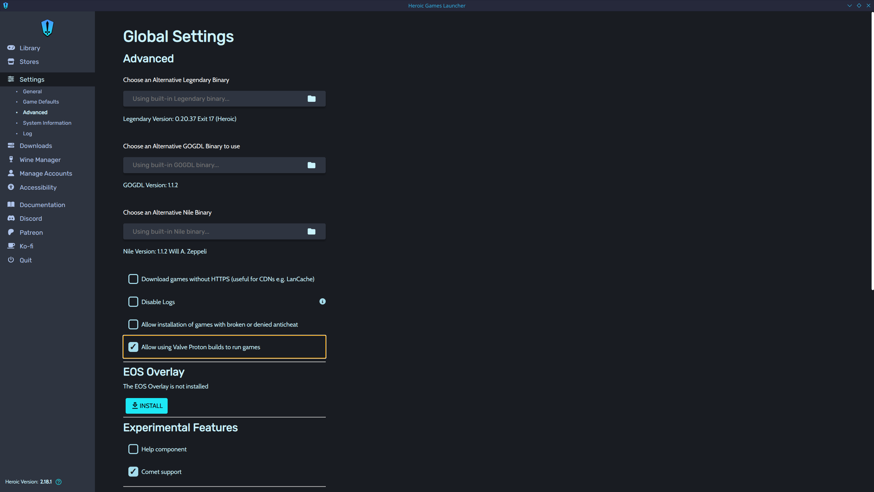Switch to General settings subsection
Image resolution: width=874 pixels, height=492 pixels.
[32, 92]
